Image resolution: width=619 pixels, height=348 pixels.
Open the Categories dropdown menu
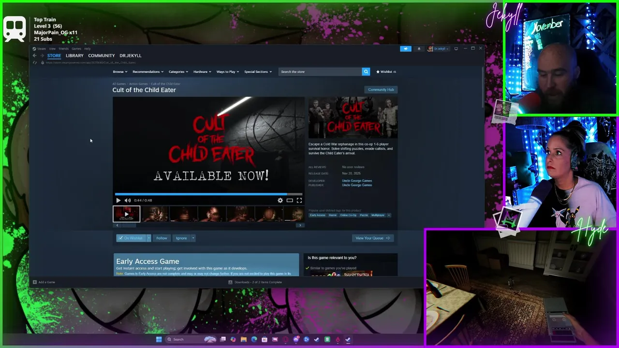coord(178,72)
